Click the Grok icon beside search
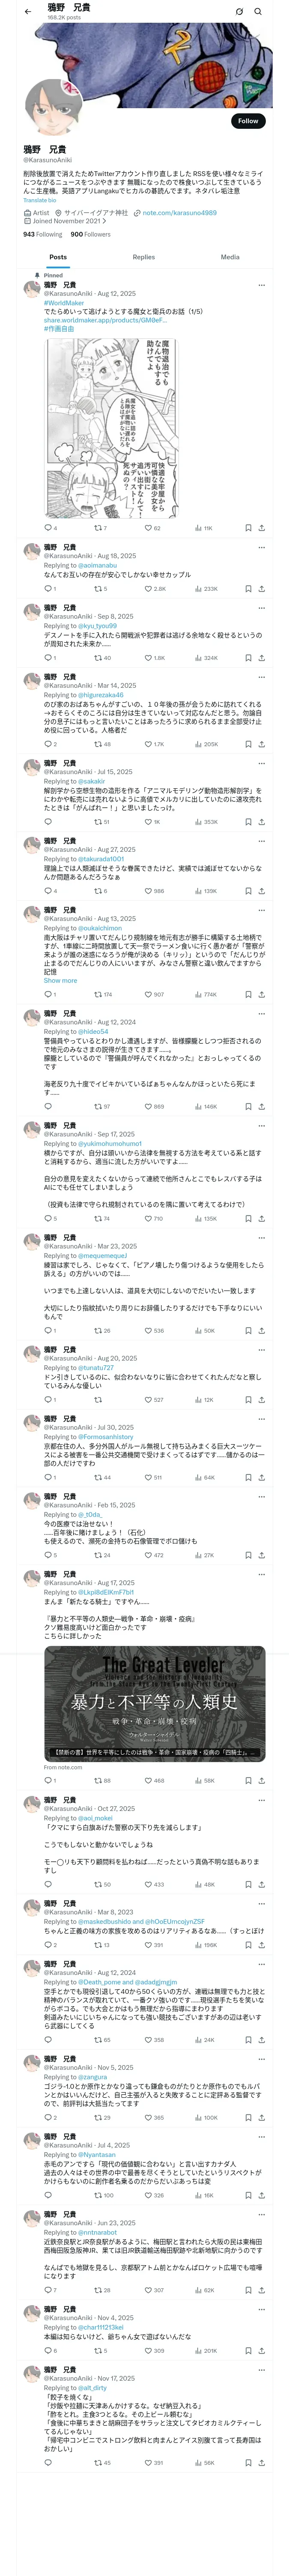Viewport: 289px width, 2576px height. pyautogui.click(x=239, y=11)
